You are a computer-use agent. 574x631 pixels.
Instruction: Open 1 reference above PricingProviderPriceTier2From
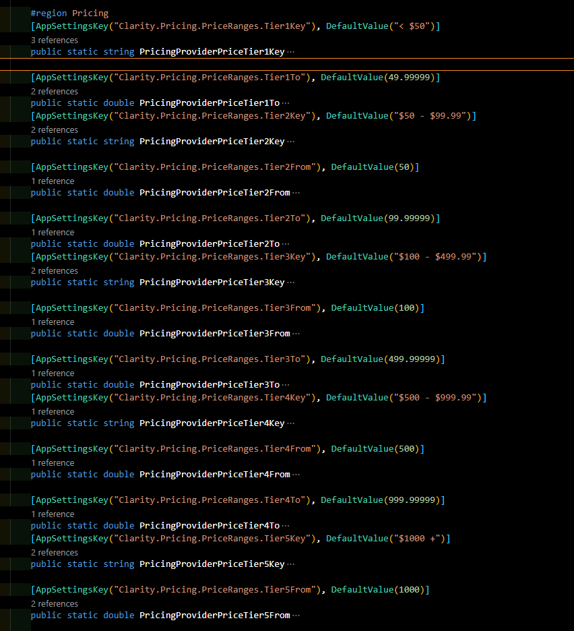click(x=53, y=181)
